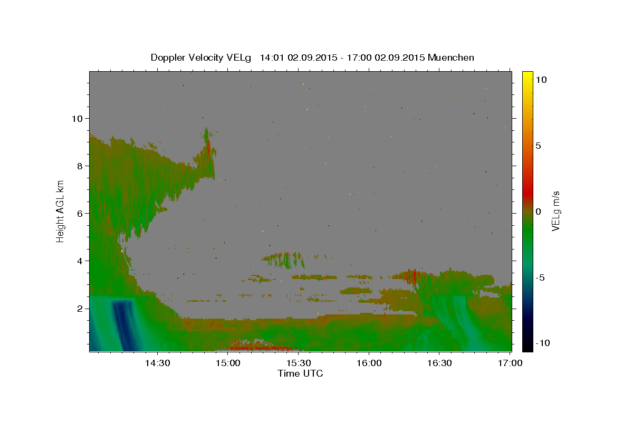
Task: Click the colorbar tick label -5
Action: pos(540,277)
